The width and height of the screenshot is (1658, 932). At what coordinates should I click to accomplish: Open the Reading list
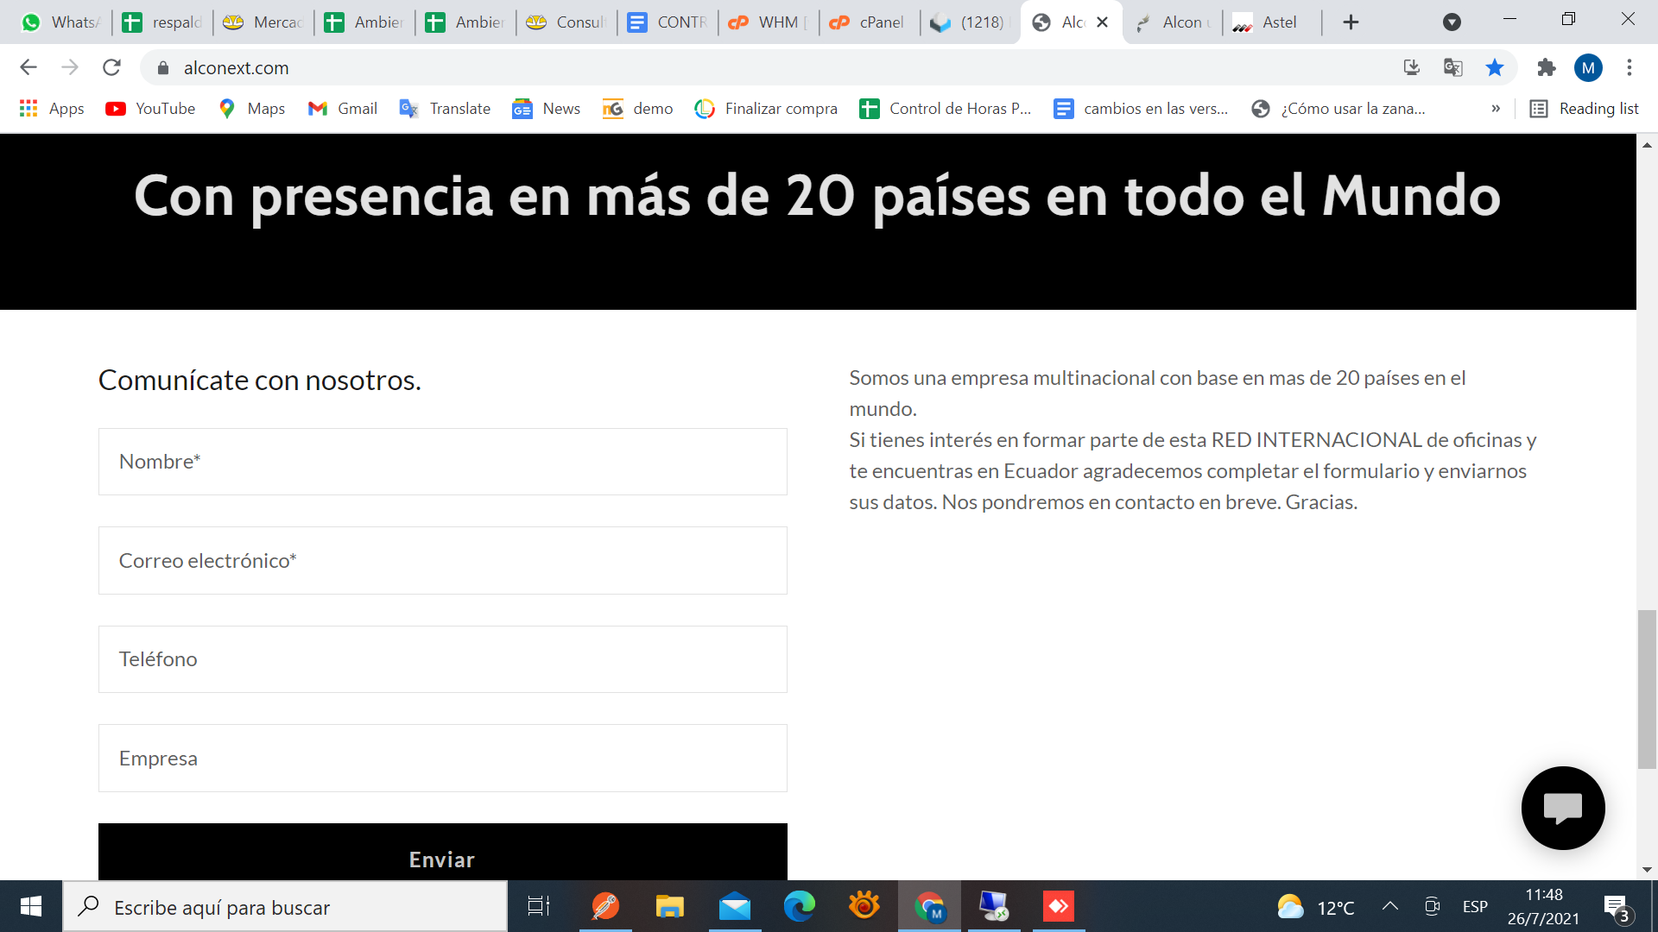point(1585,109)
